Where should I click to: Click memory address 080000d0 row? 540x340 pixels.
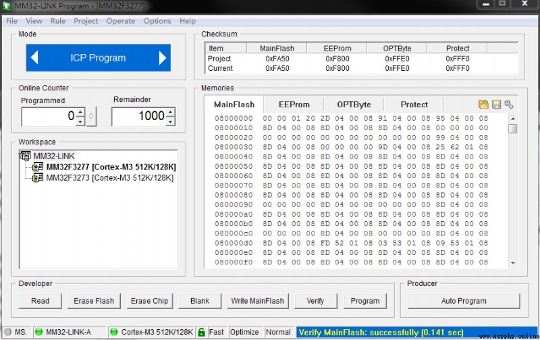[351, 243]
